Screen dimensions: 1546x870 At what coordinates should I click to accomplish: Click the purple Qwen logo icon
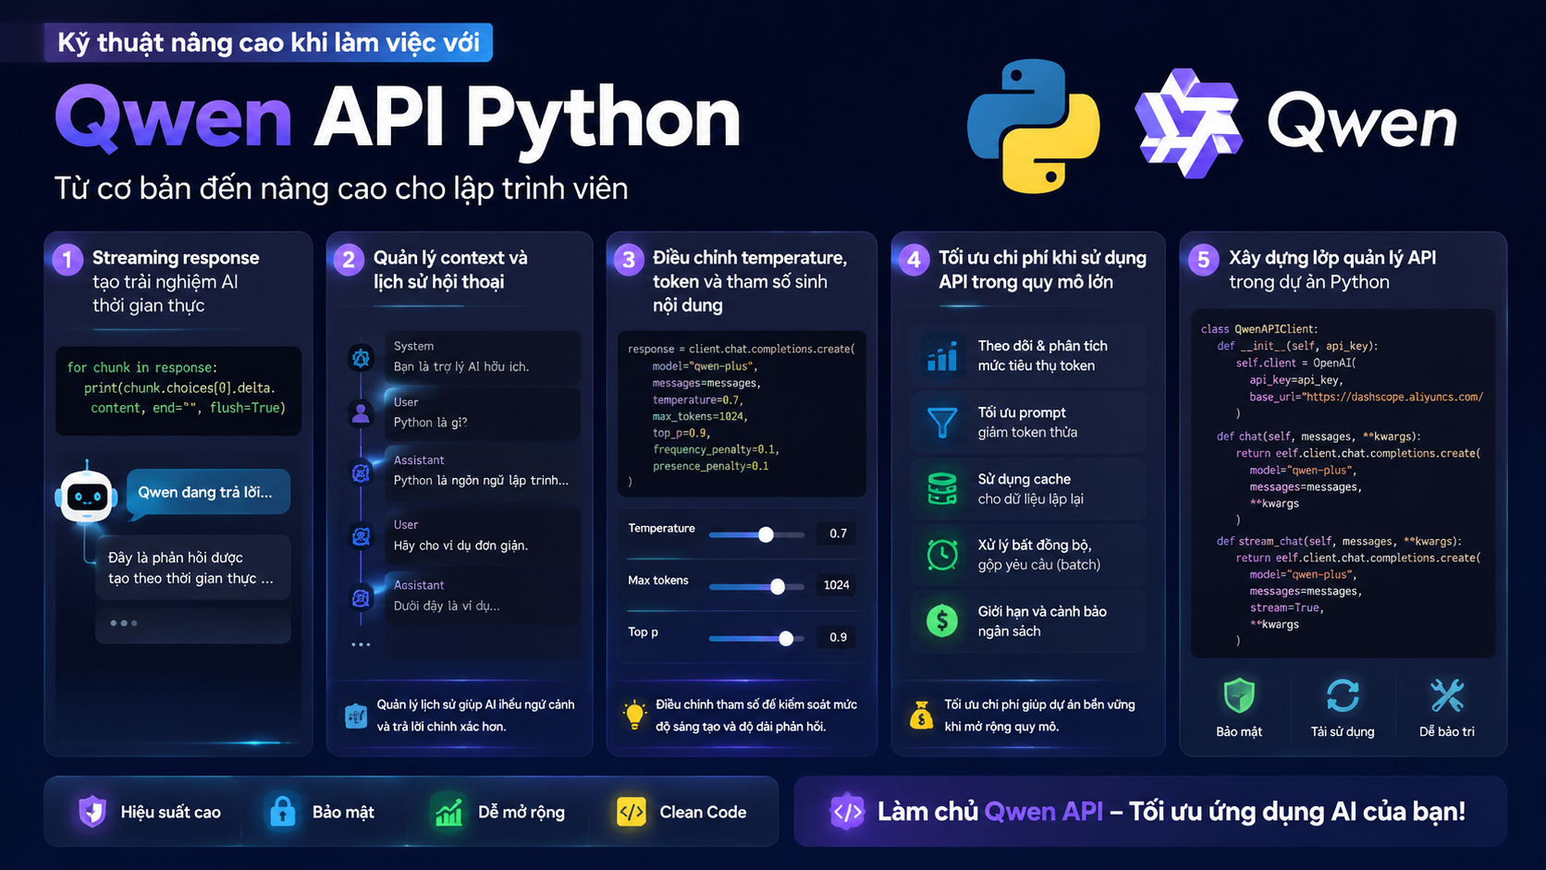pos(1188,123)
